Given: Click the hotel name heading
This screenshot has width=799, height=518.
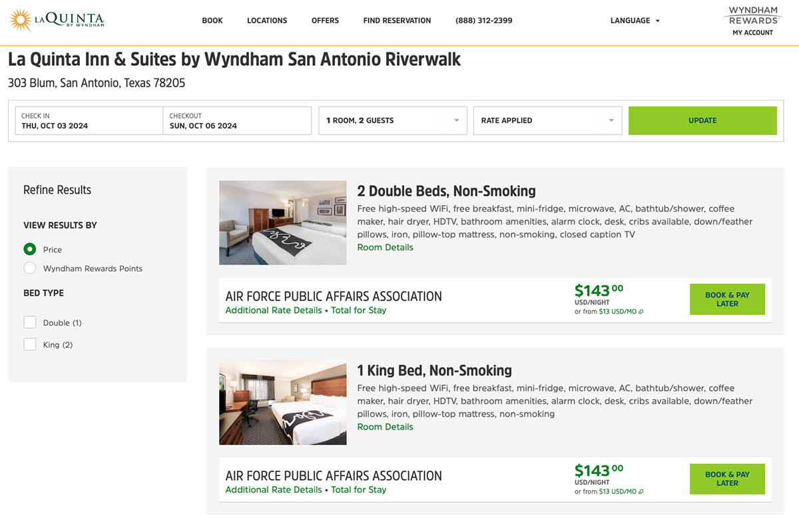Looking at the screenshot, I should coord(234,59).
